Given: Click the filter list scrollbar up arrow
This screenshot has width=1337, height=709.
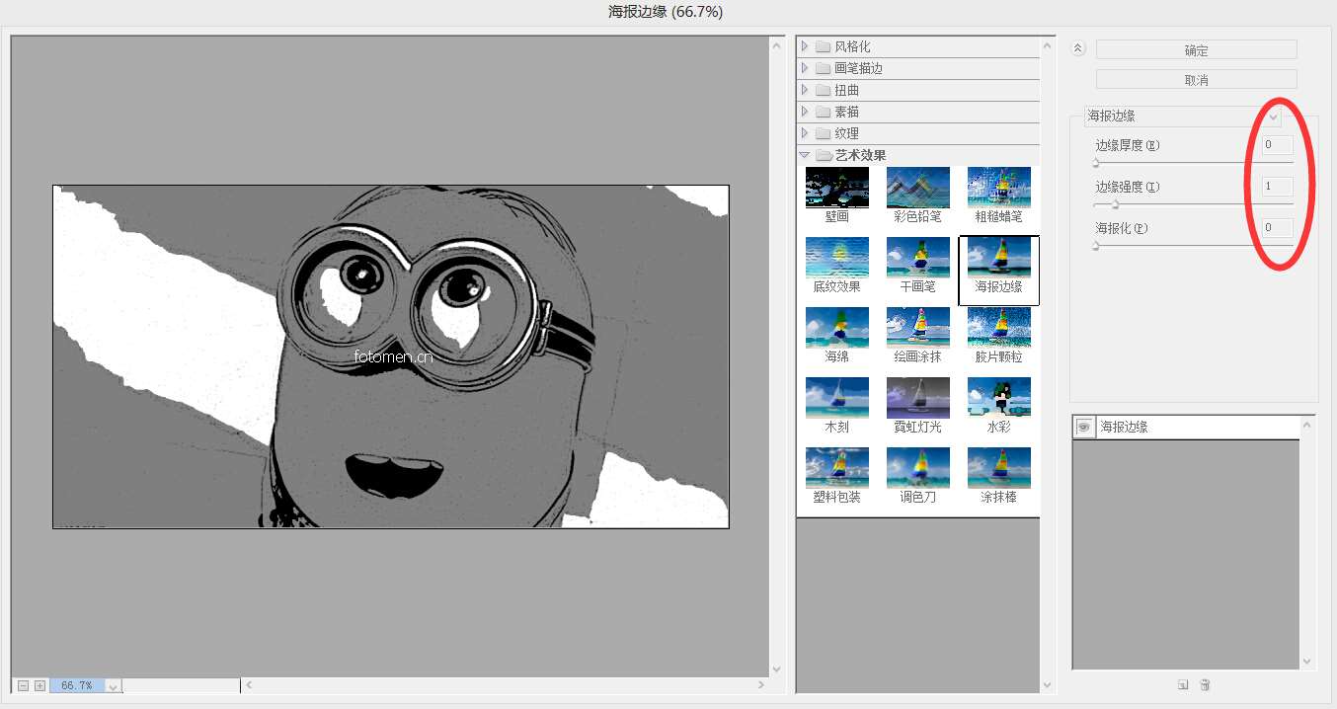Looking at the screenshot, I should click(x=1049, y=45).
